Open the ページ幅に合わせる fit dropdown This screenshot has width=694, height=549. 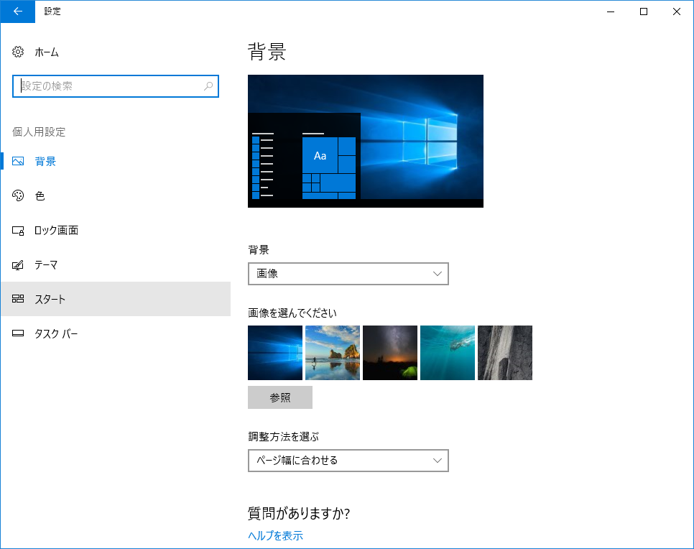coord(348,461)
